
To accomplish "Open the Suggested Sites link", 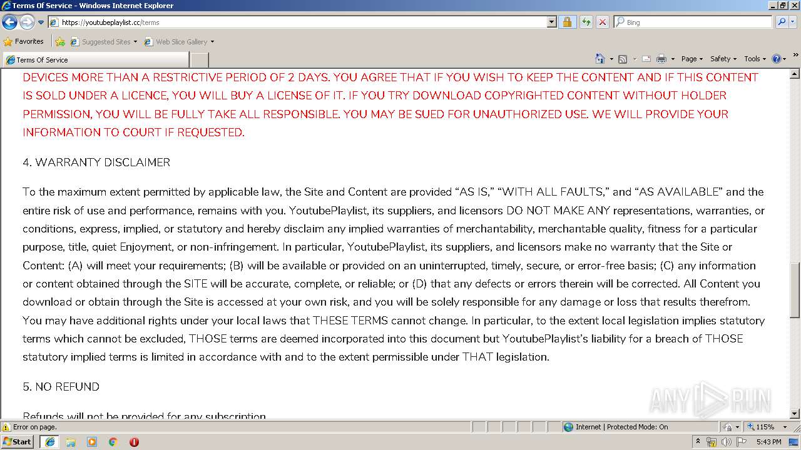I will pyautogui.click(x=103, y=42).
